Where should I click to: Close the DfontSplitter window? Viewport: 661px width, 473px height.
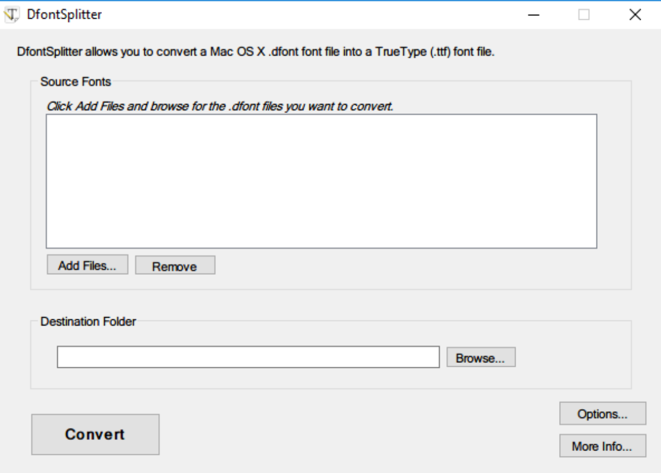tap(635, 15)
